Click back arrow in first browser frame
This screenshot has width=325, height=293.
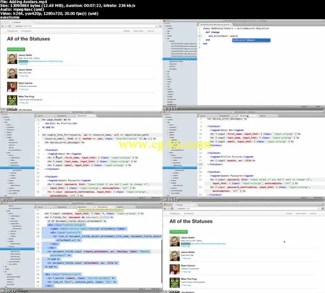tap(3, 26)
